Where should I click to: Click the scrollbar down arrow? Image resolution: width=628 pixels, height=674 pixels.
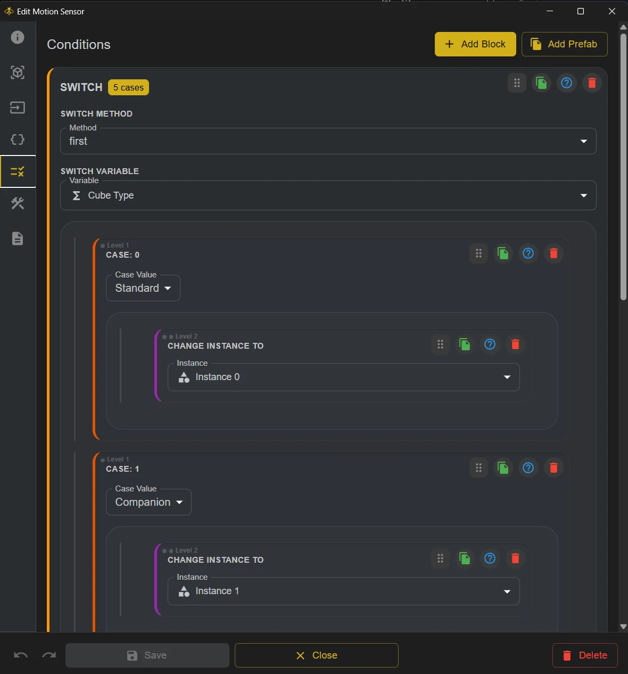pyautogui.click(x=623, y=627)
